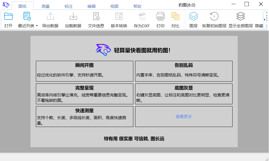269x161 pixels.
Task: Click the 查看更多 link
Action: 184,116
